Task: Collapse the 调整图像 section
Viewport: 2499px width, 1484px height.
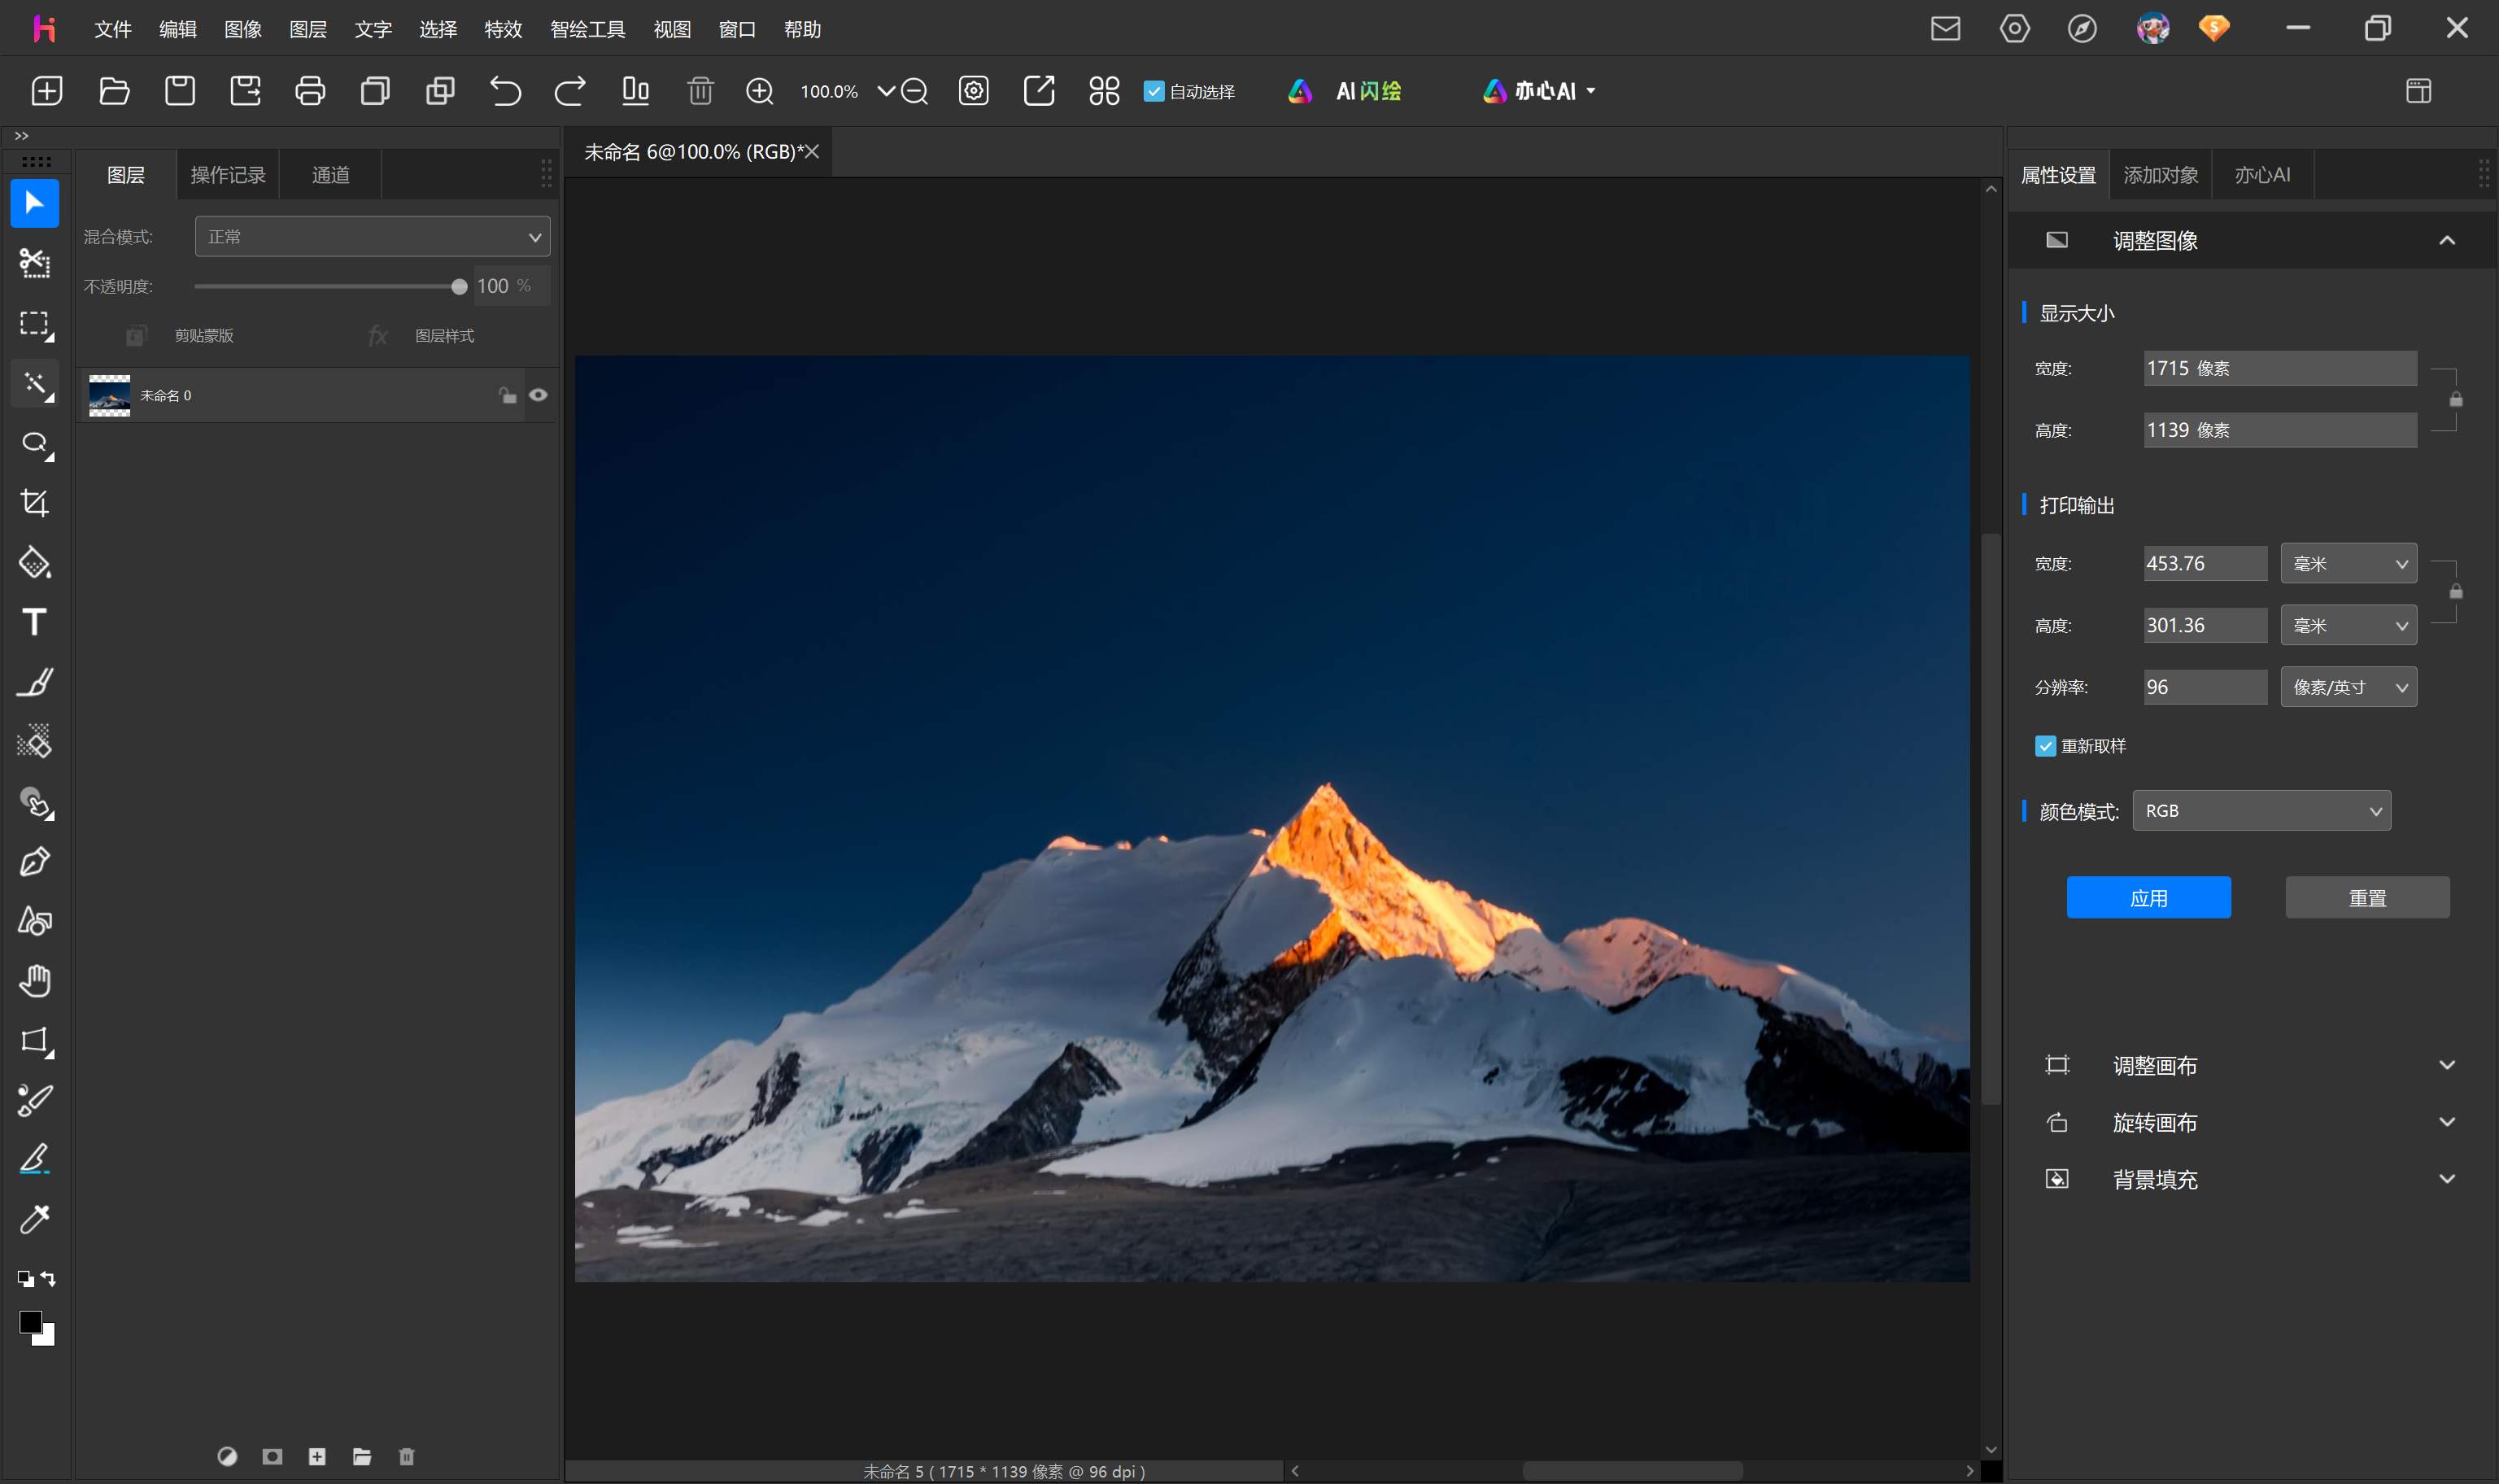Action: (2447, 240)
